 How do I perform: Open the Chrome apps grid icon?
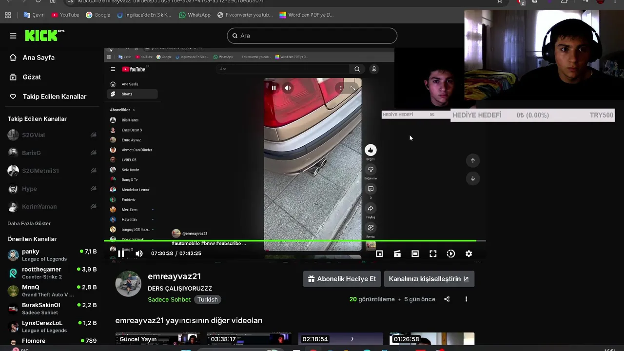pyautogui.click(x=8, y=15)
